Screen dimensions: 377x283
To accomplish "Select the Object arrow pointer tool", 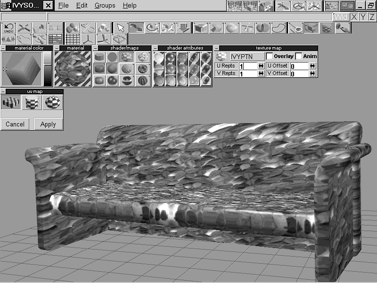I will (x=121, y=28).
